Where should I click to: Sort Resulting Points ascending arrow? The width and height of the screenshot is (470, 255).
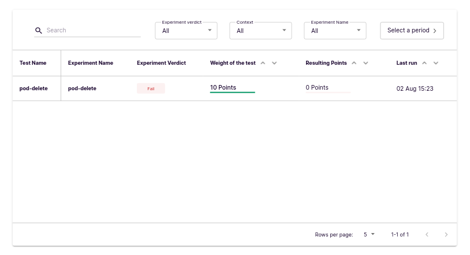pyautogui.click(x=354, y=63)
